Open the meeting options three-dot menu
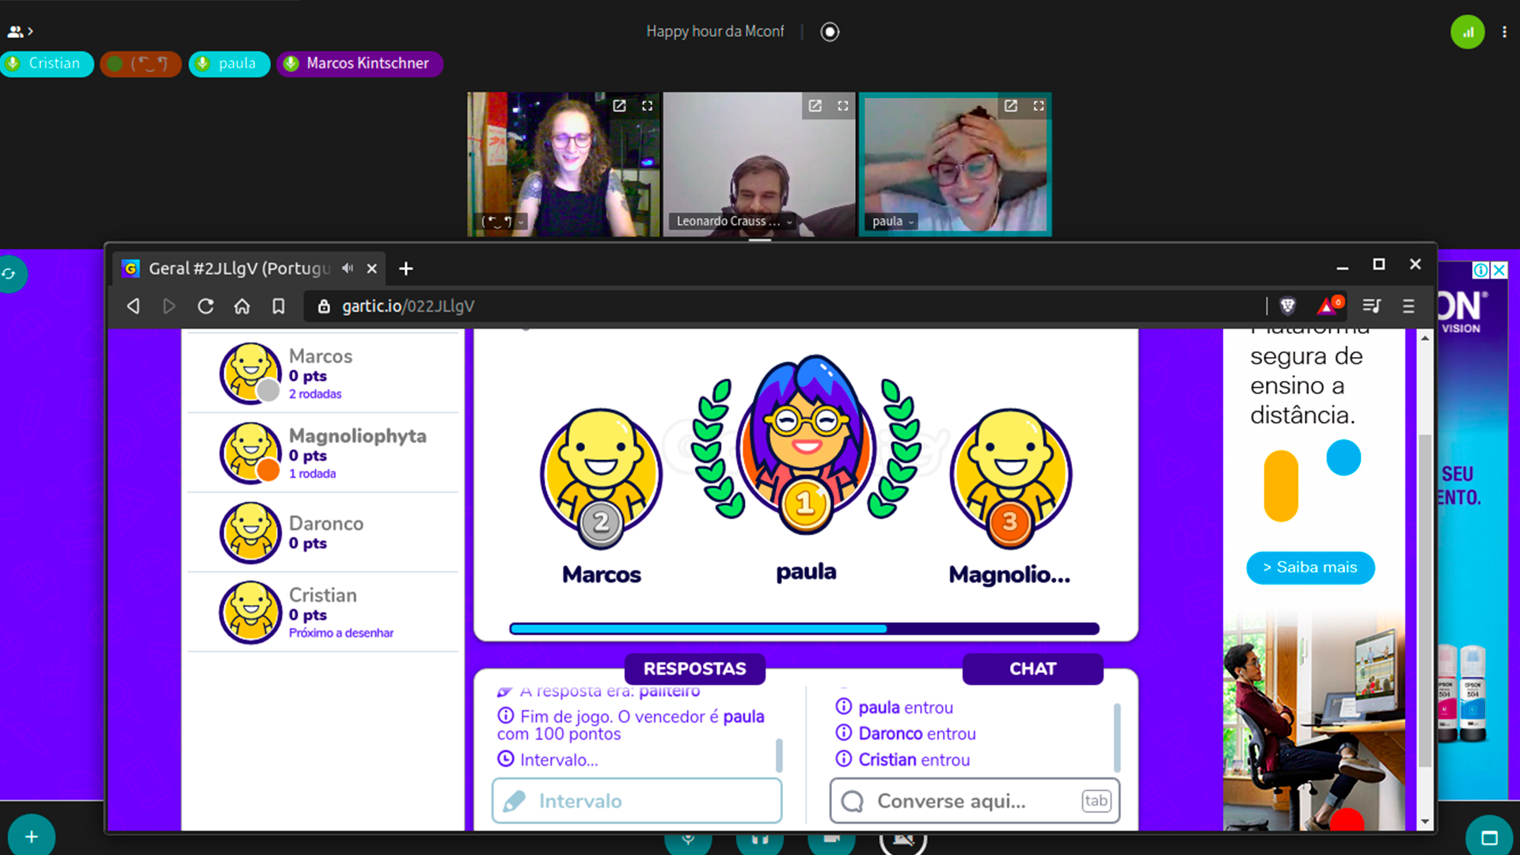Screen dimensions: 1520x855 pyautogui.click(x=1504, y=32)
